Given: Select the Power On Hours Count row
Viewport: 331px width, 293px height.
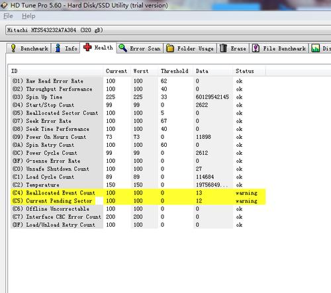Looking at the screenshot, I should (x=138, y=137).
